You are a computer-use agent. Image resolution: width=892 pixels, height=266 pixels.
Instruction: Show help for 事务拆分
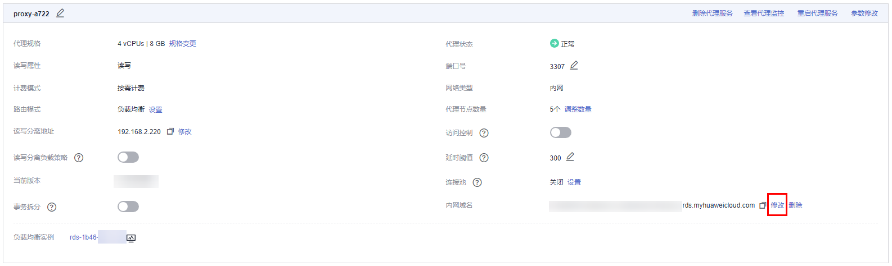(52, 207)
